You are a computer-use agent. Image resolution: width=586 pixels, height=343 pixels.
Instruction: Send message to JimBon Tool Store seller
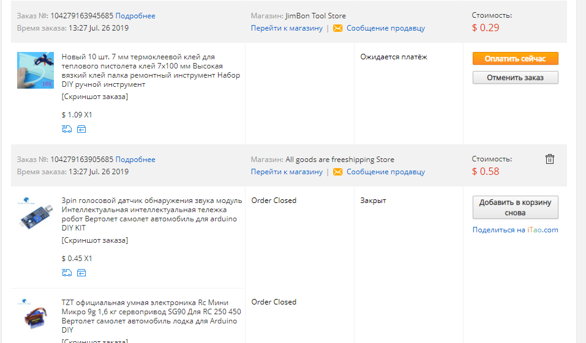(x=386, y=28)
